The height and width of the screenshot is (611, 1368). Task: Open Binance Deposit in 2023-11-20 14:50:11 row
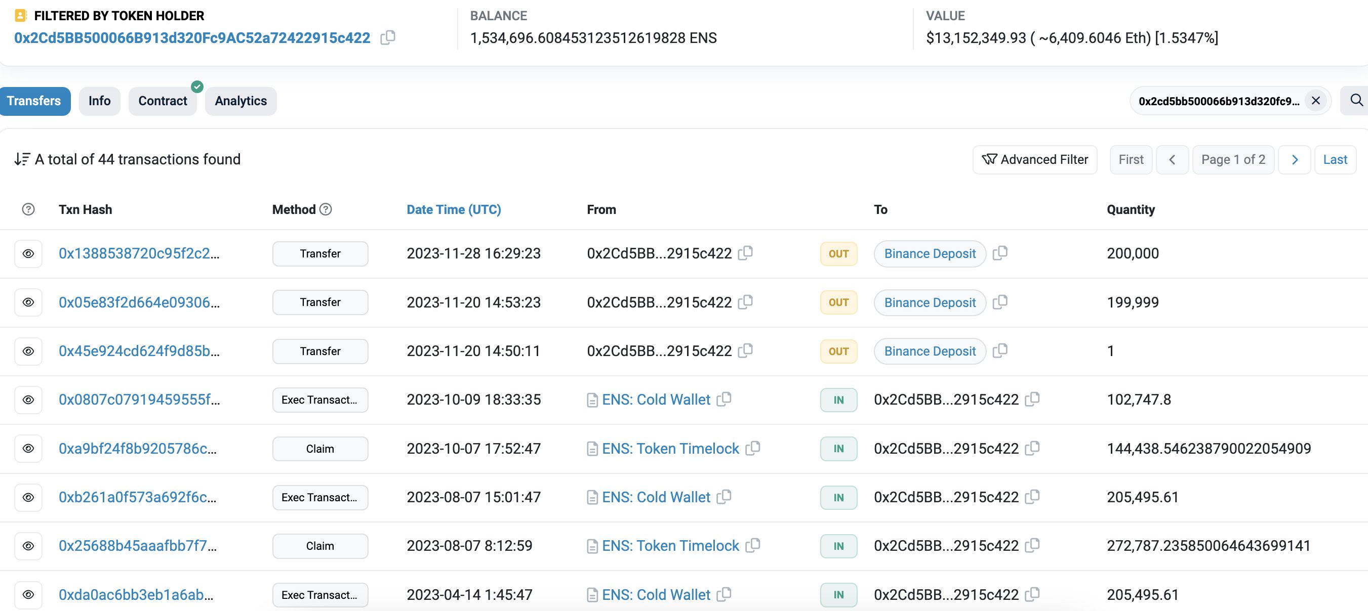930,351
